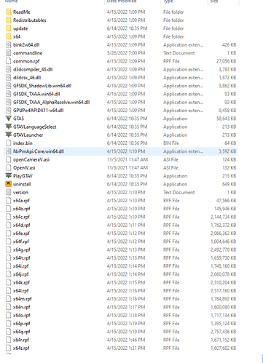The image size is (263, 363).
Task: Click the d3dcompiler_46.dll file icon
Action: click(9, 69)
